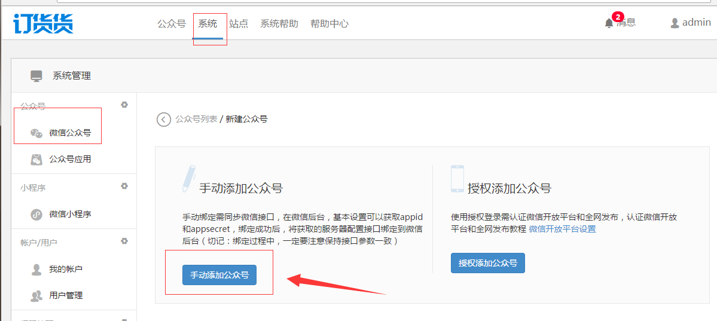The height and width of the screenshot is (321, 717).
Task: Open 微信小程序 in the sidebar
Action: coord(70,214)
